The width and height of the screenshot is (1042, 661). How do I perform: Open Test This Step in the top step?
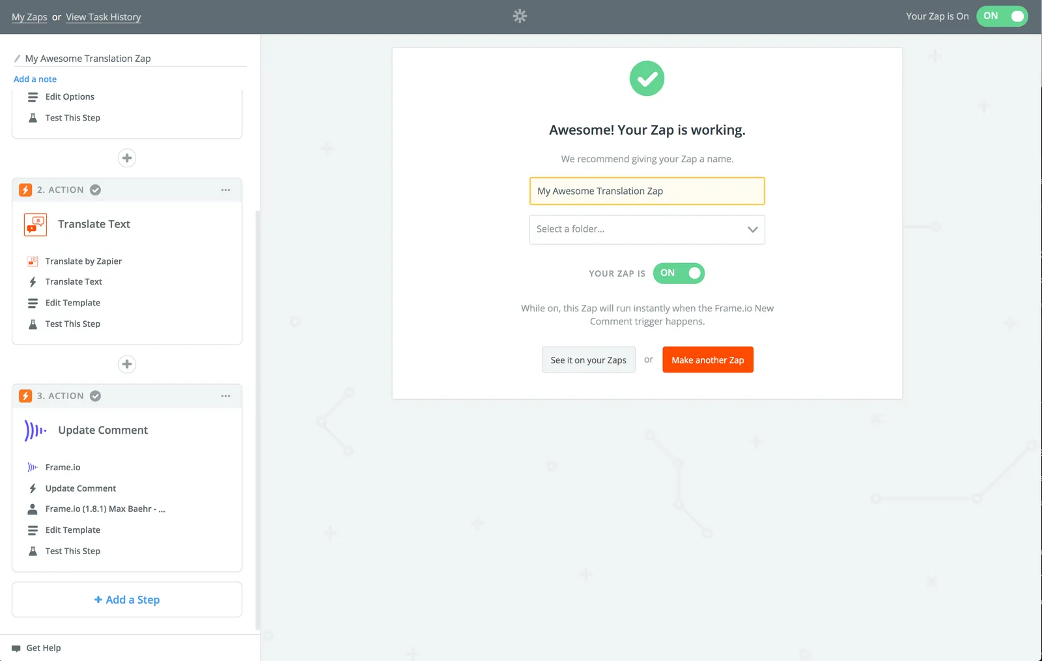73,118
